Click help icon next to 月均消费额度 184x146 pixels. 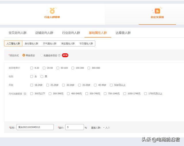25,94
